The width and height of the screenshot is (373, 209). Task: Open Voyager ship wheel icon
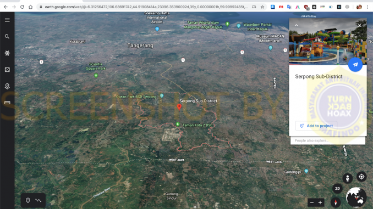(7, 53)
